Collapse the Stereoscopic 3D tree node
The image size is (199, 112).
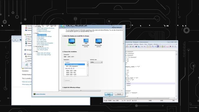click(34, 46)
